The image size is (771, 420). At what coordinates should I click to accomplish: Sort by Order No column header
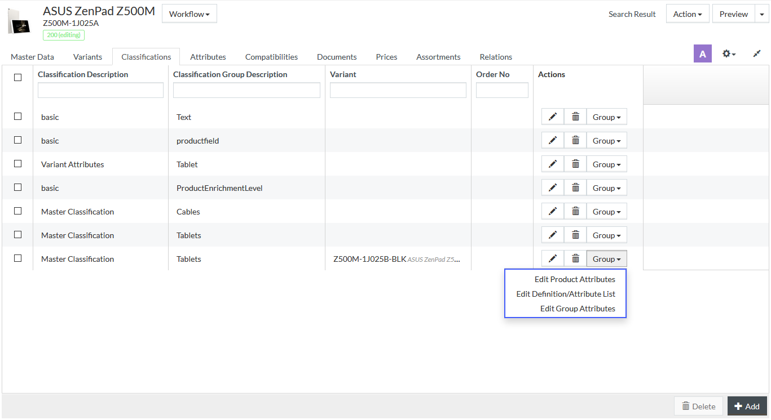point(492,74)
